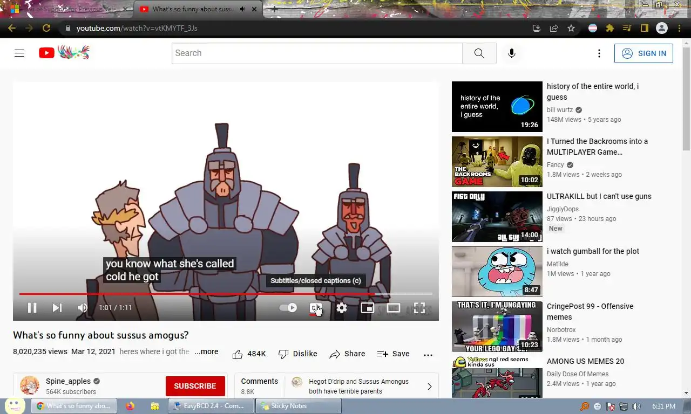This screenshot has width=691, height=414.
Task: Switch to theater mode
Action: (394, 308)
